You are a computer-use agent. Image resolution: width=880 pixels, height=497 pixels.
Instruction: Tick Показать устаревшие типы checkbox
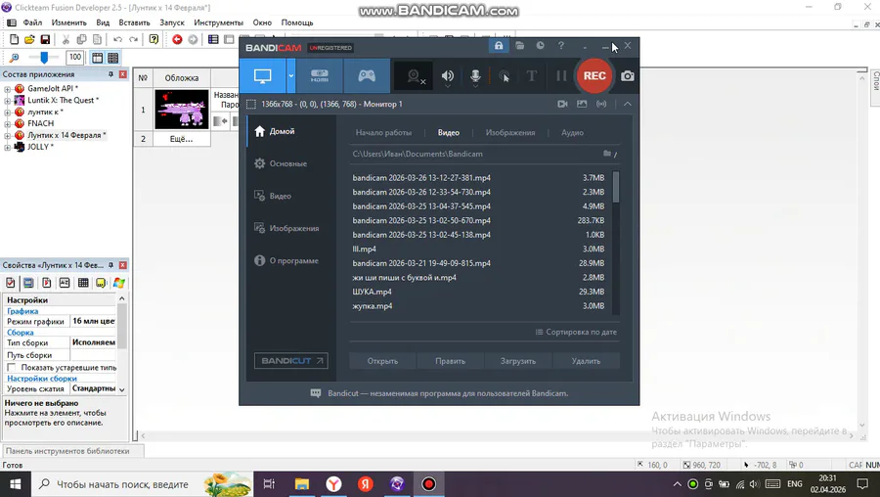[11, 367]
